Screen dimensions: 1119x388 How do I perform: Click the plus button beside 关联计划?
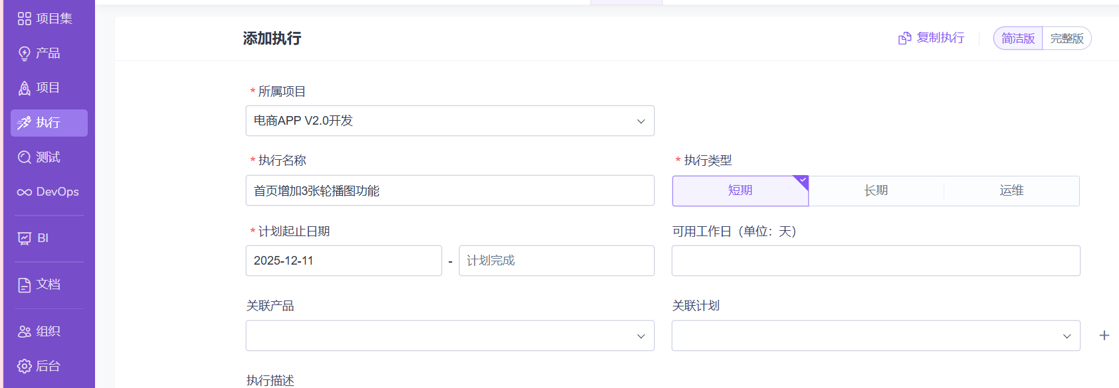pos(1104,336)
